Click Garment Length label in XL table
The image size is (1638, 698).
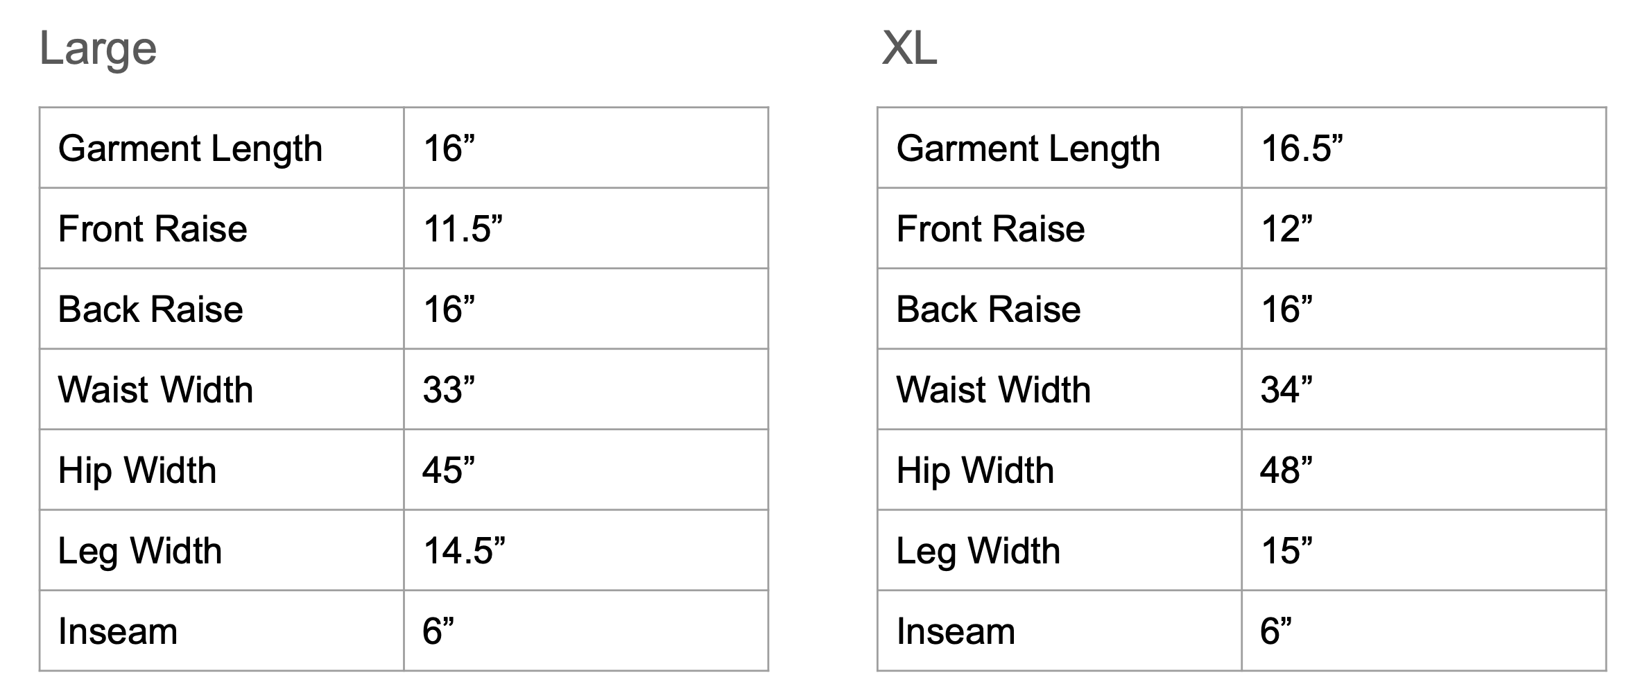point(1028,149)
